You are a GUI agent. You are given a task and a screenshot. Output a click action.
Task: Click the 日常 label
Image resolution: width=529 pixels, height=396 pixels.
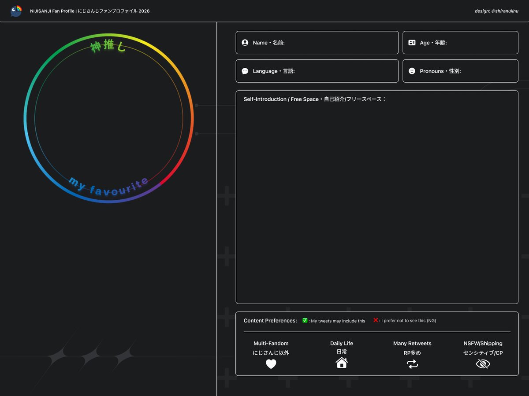click(x=342, y=352)
